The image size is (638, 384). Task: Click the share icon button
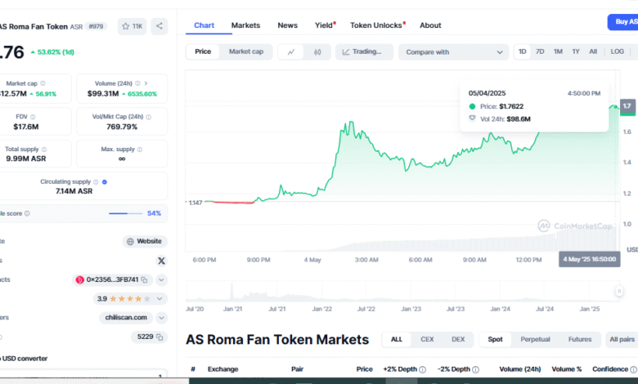[x=159, y=26]
